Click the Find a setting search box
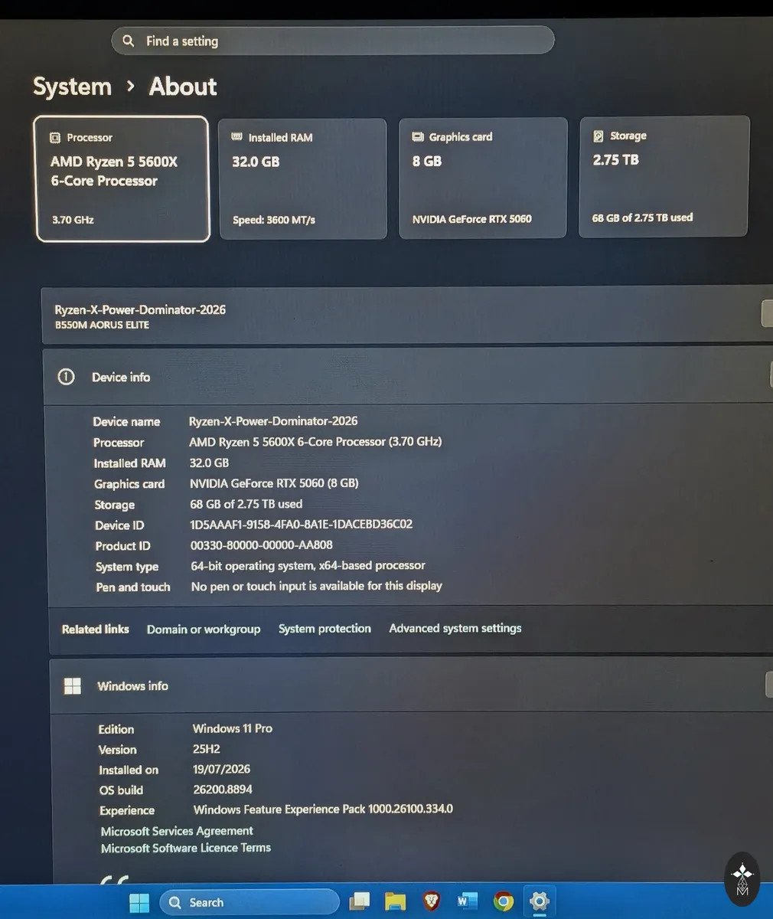This screenshot has width=773, height=919. (332, 41)
